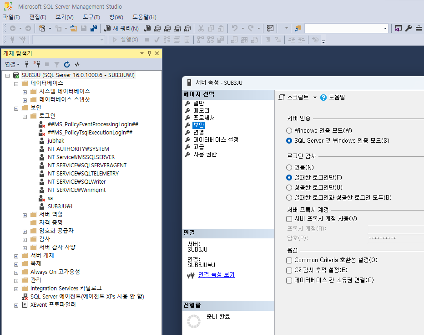This screenshot has height=335, width=424.
Task: Enable server proxy account checkbox
Action: (289, 219)
